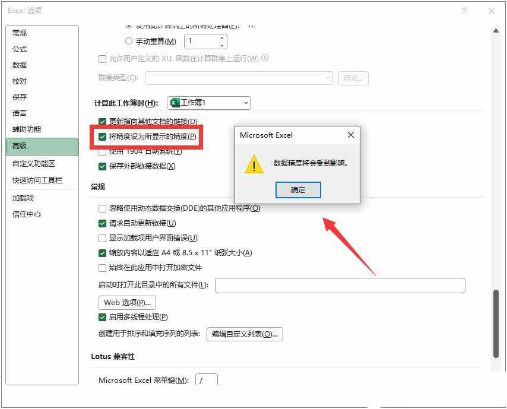Open the 校对 category
The image size is (507, 409).
[42, 81]
